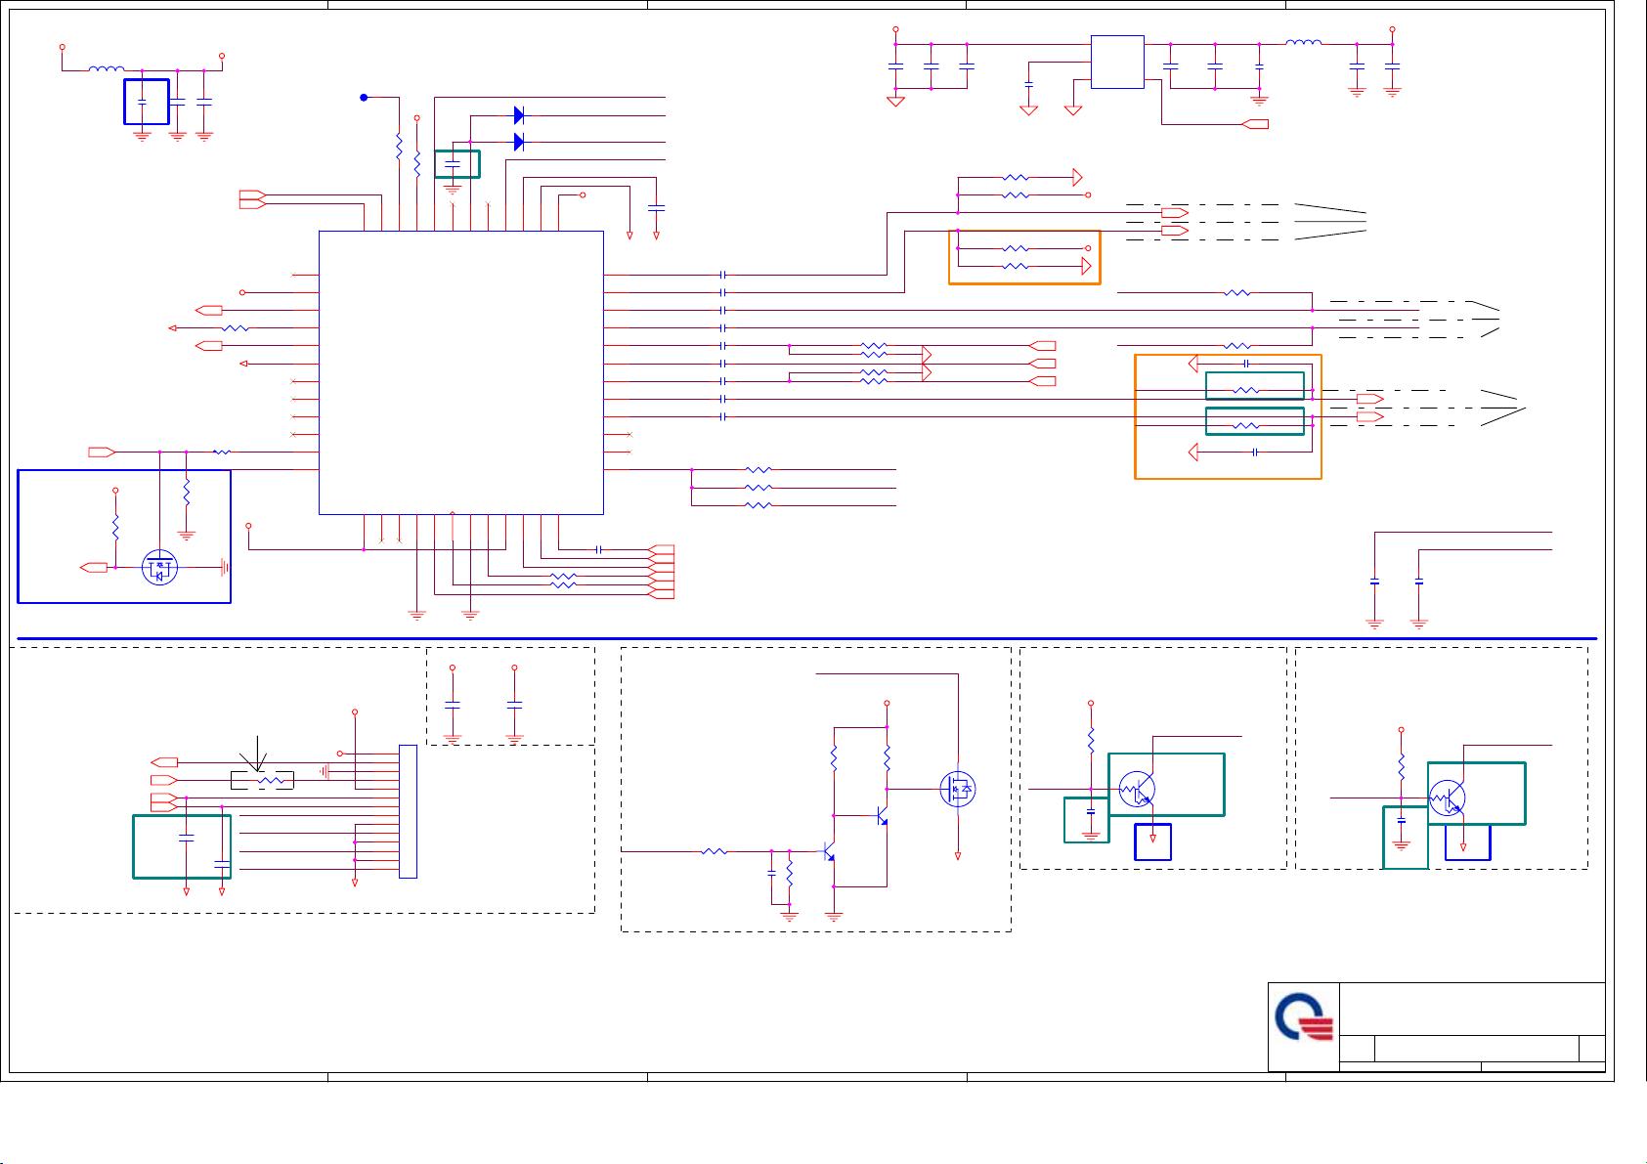The height and width of the screenshot is (1164, 1647).
Task: Select the lower of the two blue diodes
Action: coord(519,142)
